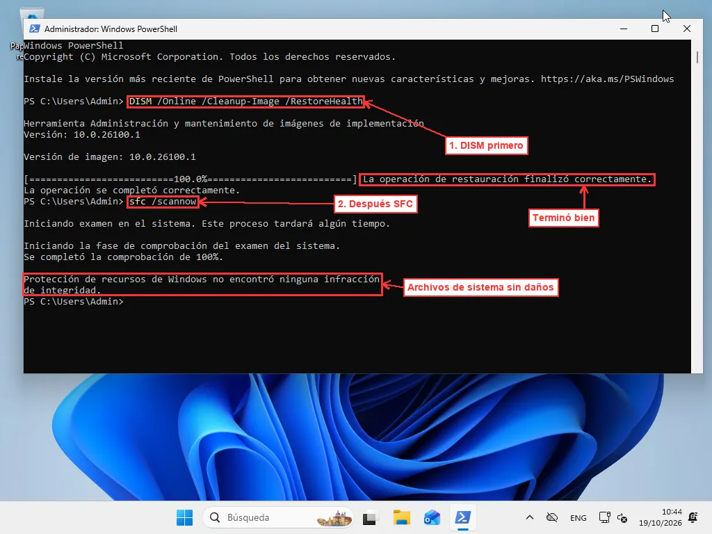
Task: Click the text 'Versión: 10.0.26100.1'
Action: [x=82, y=134]
